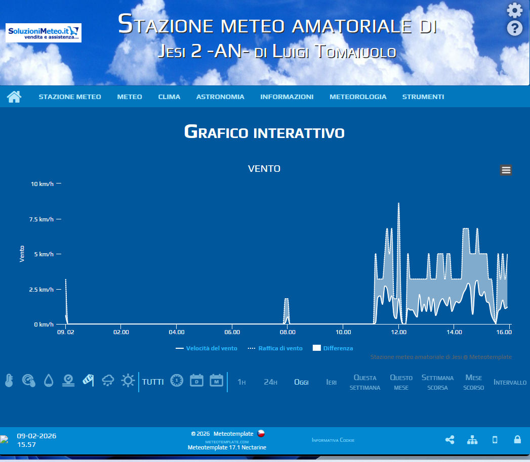
Task: Click the lock login icon
Action: tap(517, 440)
